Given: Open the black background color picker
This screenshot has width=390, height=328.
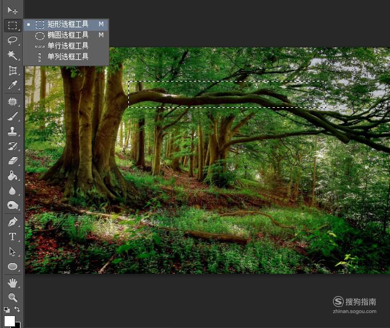Looking at the screenshot, I should (18, 325).
